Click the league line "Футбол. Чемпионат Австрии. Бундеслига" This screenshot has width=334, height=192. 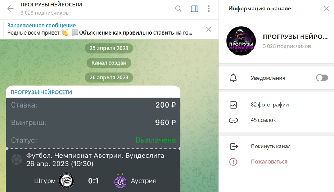click(95, 156)
